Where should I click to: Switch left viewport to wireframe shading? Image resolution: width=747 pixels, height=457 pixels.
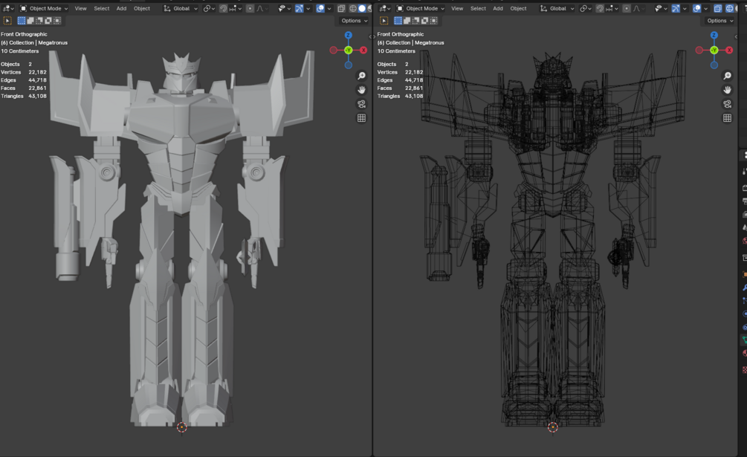coord(353,9)
